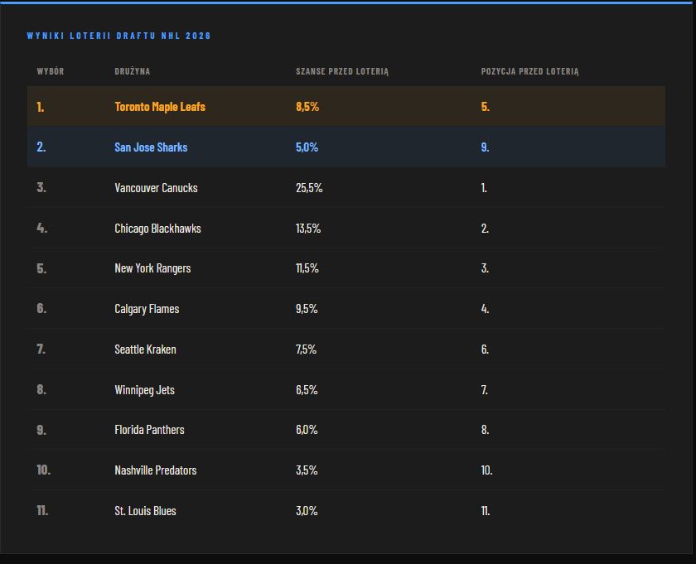Click pre-lottery position 7. for Winnipeg
This screenshot has height=564, width=696.
pyautogui.click(x=484, y=389)
